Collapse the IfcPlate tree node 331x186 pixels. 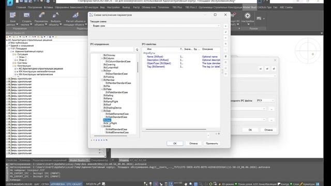point(102,89)
